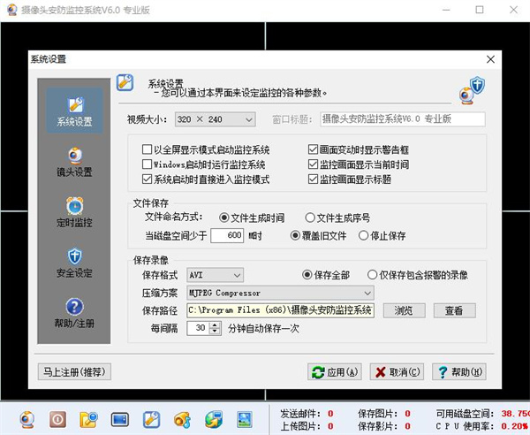530x435 pixels.
Task: Click the webcam icon in bottom toolbar
Action: point(26,417)
